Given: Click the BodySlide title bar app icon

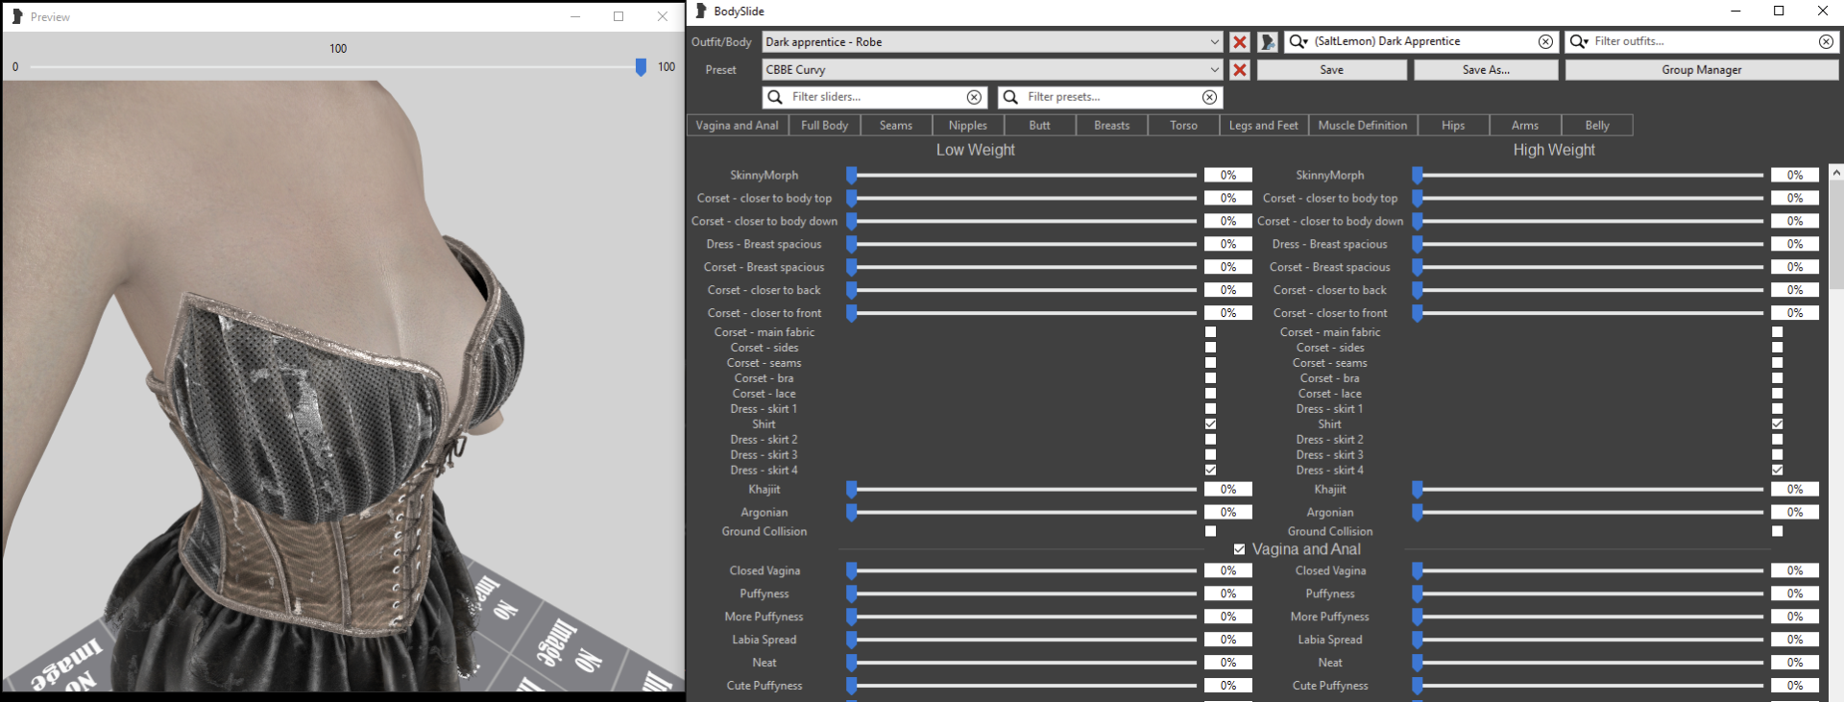Looking at the screenshot, I should pyautogui.click(x=701, y=12).
